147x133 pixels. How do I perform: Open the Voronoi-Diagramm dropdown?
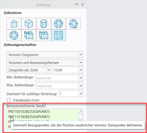pos(81,55)
